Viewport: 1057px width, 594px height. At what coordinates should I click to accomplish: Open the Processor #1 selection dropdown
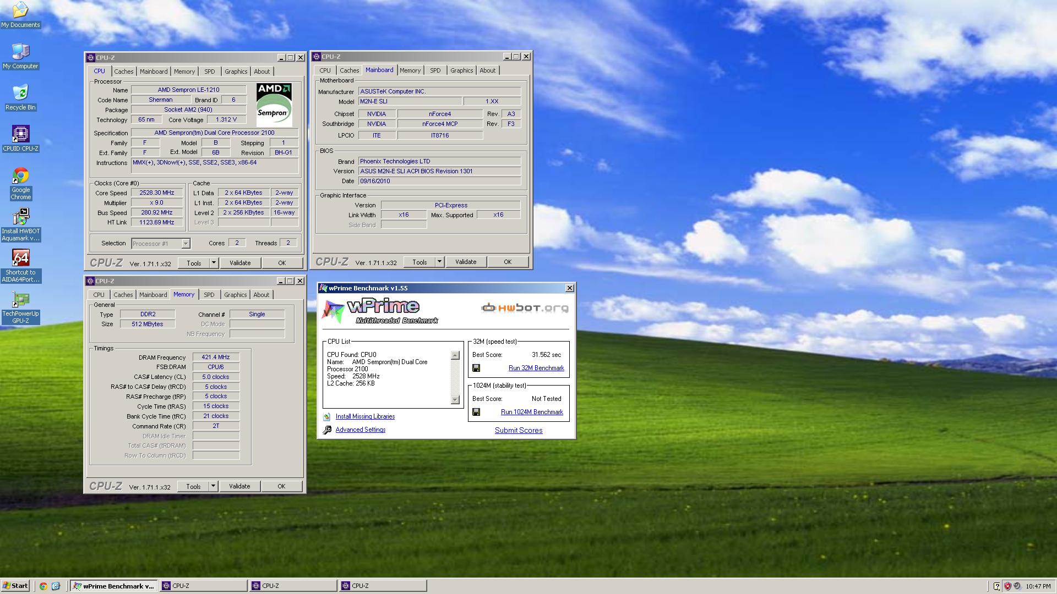186,243
